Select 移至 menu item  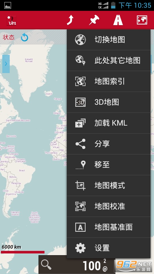tap(109, 165)
